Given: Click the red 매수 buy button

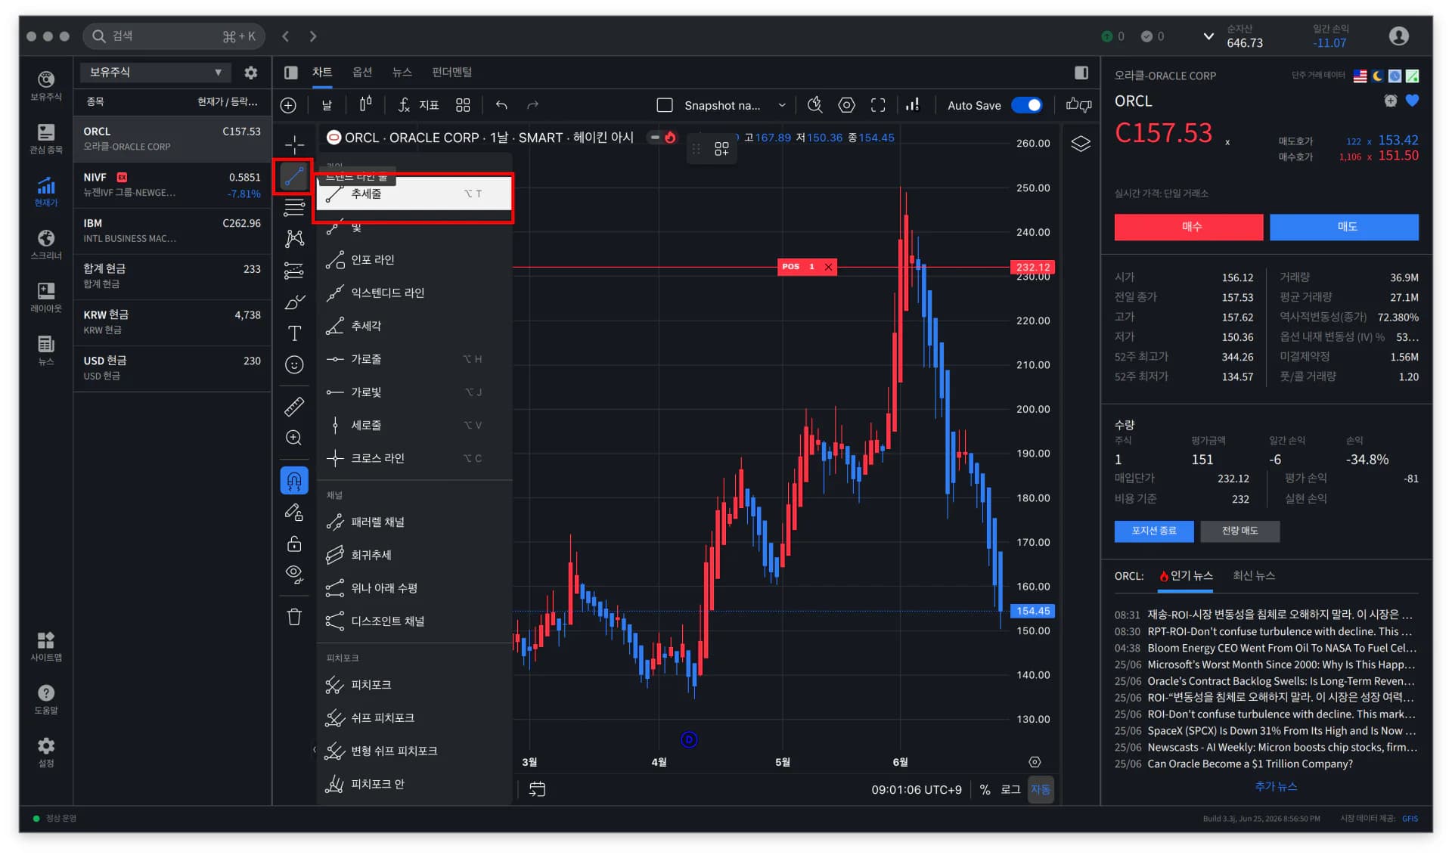Looking at the screenshot, I should pyautogui.click(x=1189, y=227).
